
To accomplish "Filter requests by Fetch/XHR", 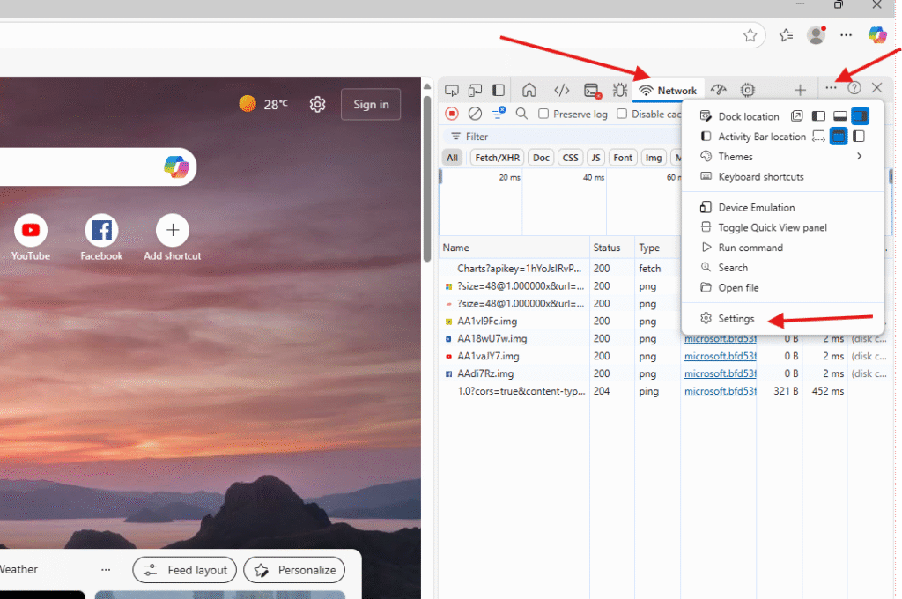I will coord(498,158).
